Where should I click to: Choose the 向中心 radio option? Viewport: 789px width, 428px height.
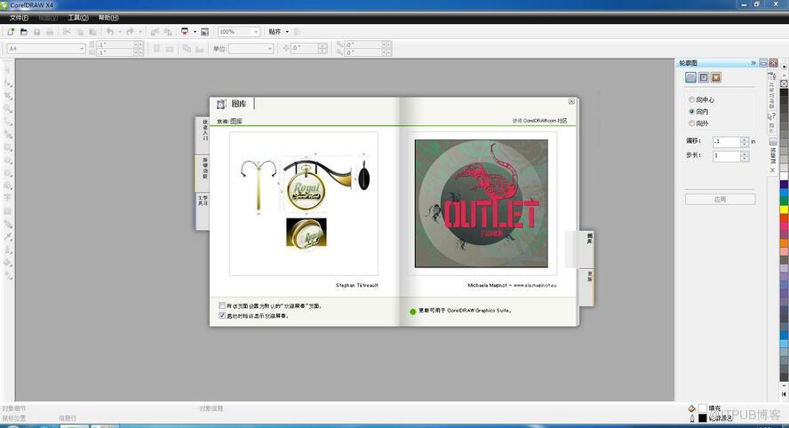[x=692, y=99]
